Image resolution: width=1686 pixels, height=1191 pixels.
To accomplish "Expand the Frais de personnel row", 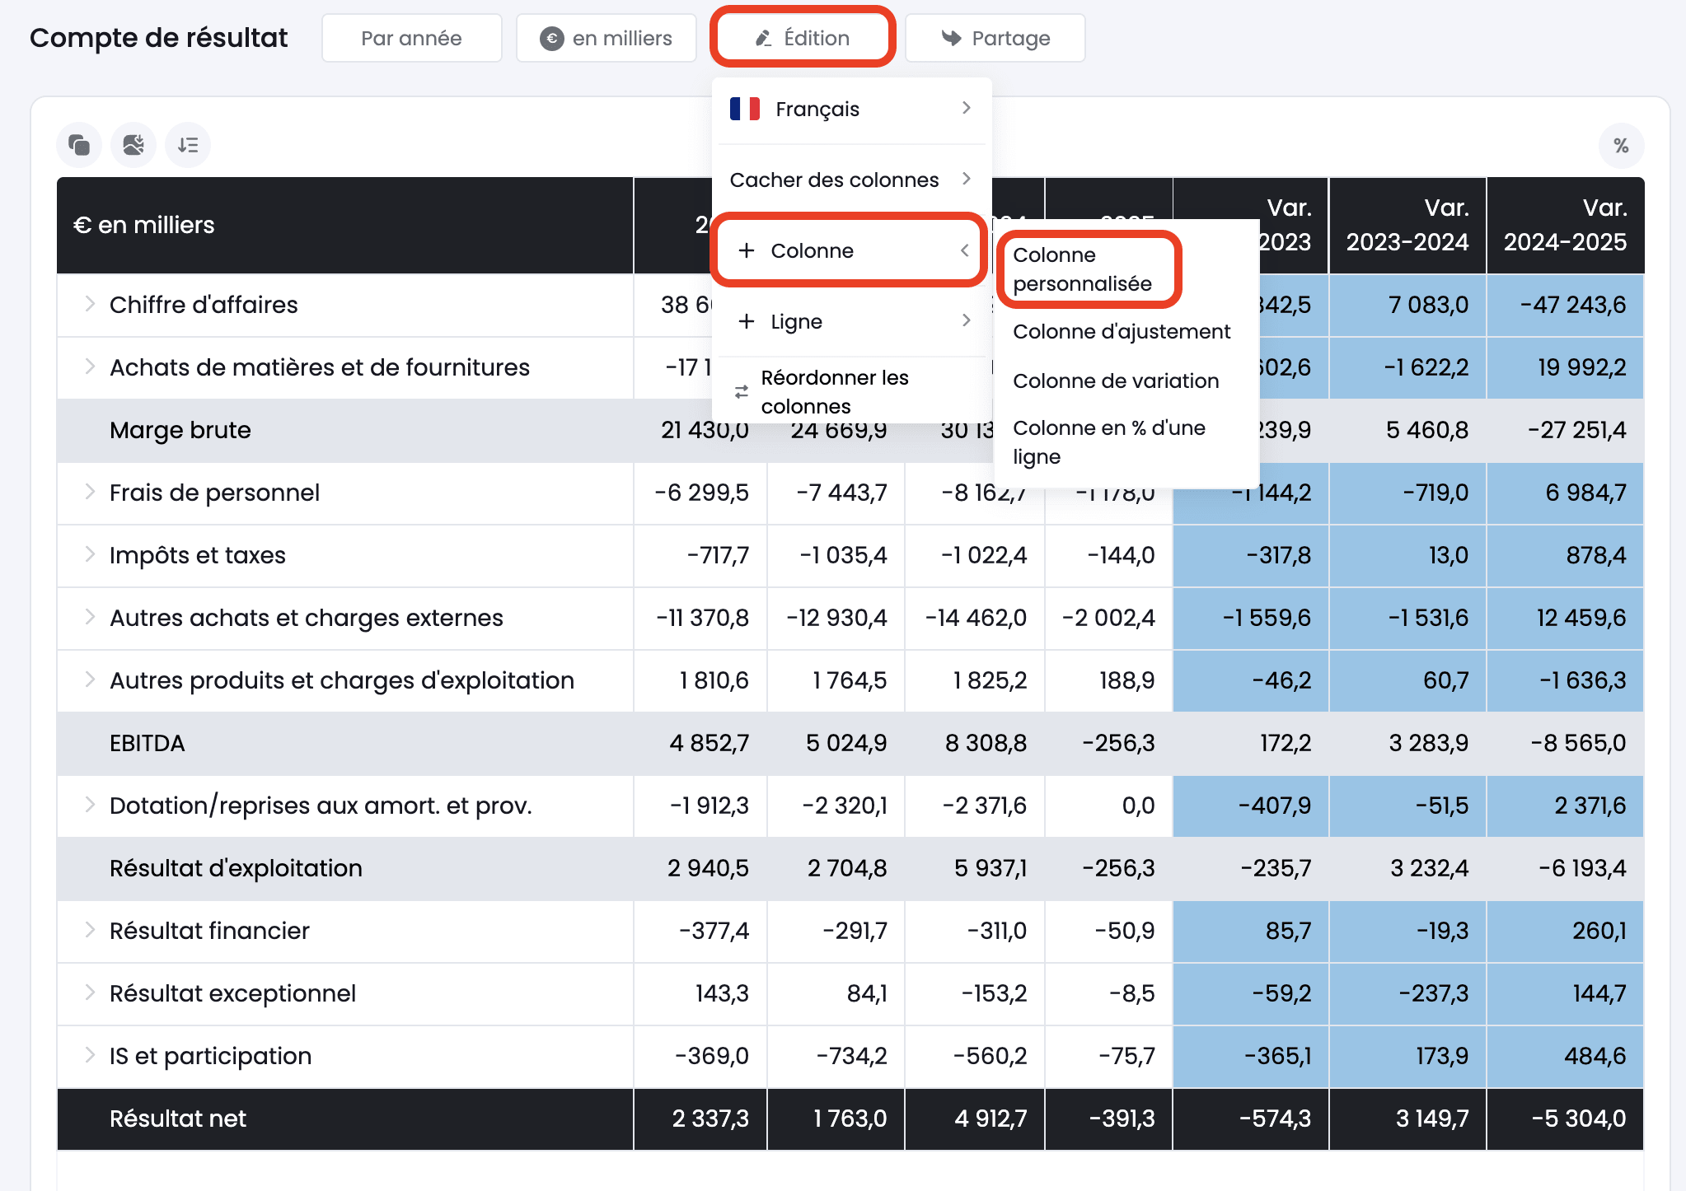I will tap(90, 492).
